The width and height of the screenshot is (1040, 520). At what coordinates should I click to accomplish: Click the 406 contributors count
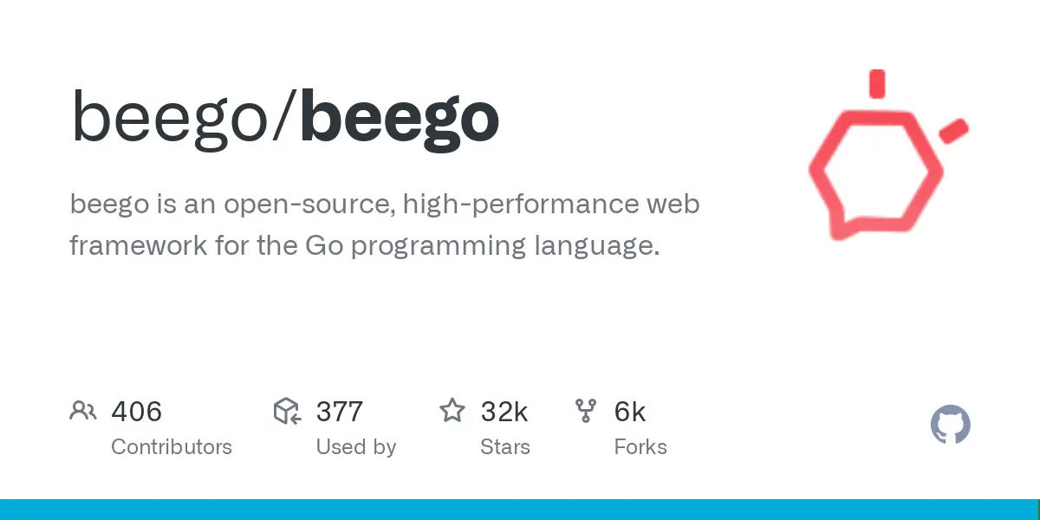137,412
